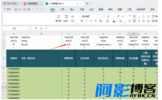The height and width of the screenshot is (100, 162).
Task: Click the Merge Cells icon
Action: (x=153, y=21)
